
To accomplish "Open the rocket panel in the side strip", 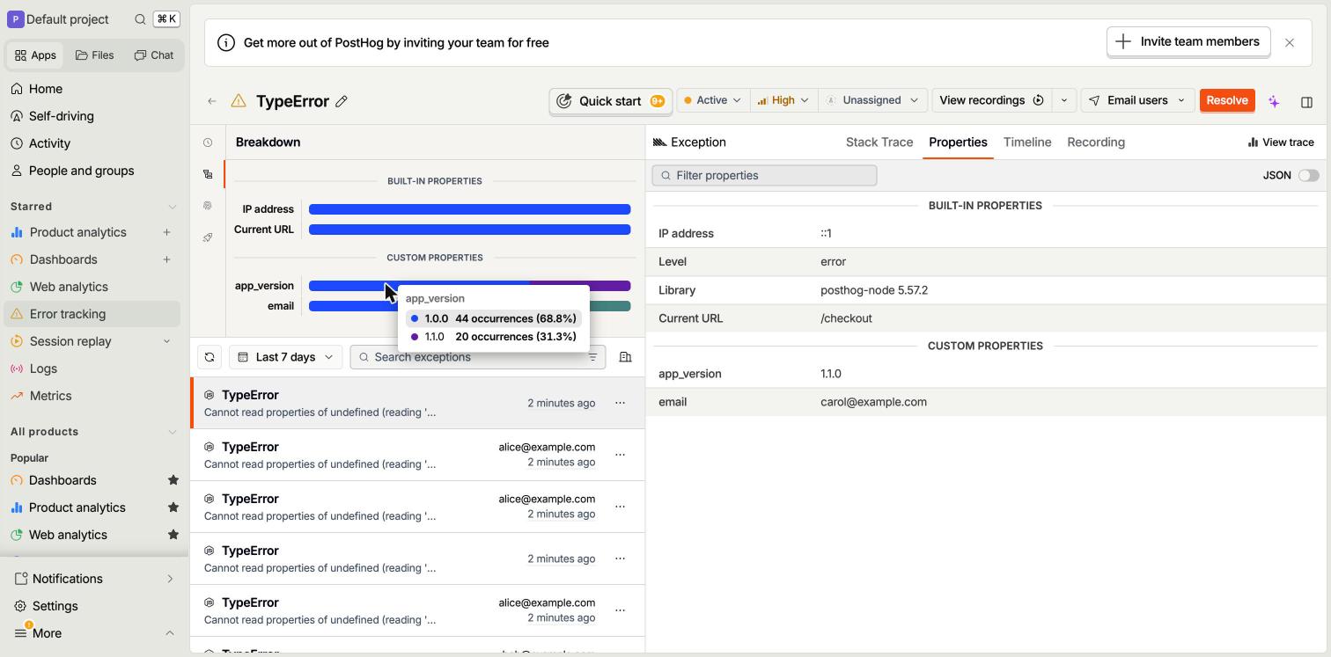I will pyautogui.click(x=208, y=237).
